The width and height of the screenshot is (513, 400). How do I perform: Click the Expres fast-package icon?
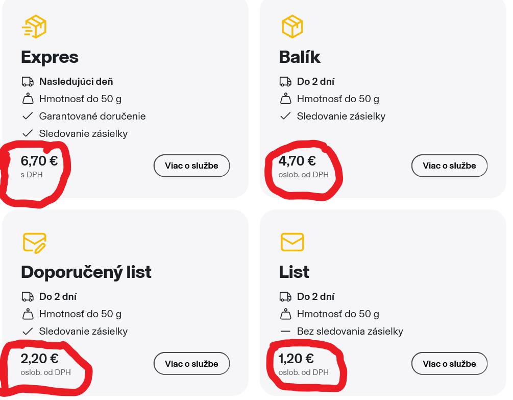click(34, 27)
